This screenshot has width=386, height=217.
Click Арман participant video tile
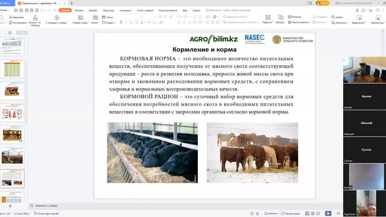coord(364,96)
